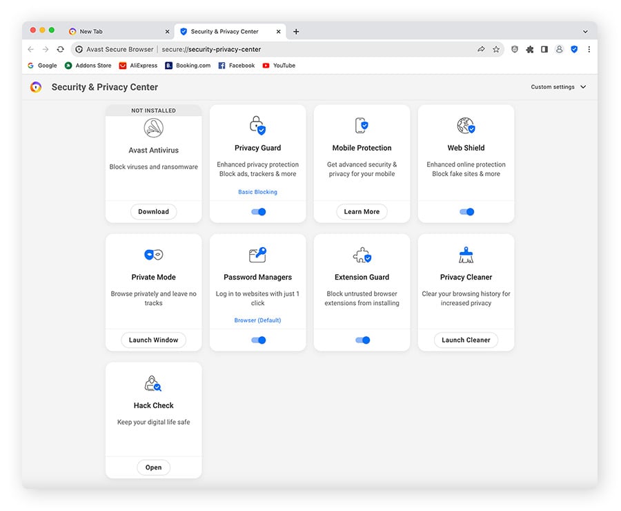Bookmark page with the star icon
The height and width of the screenshot is (511, 621).
(496, 49)
